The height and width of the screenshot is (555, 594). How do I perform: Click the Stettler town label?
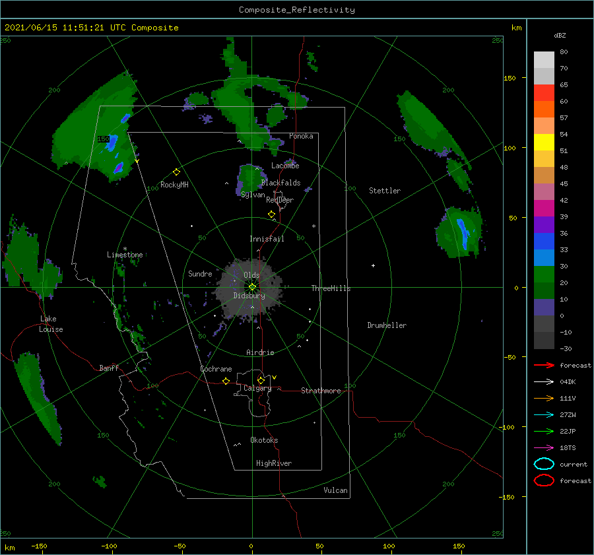point(385,191)
